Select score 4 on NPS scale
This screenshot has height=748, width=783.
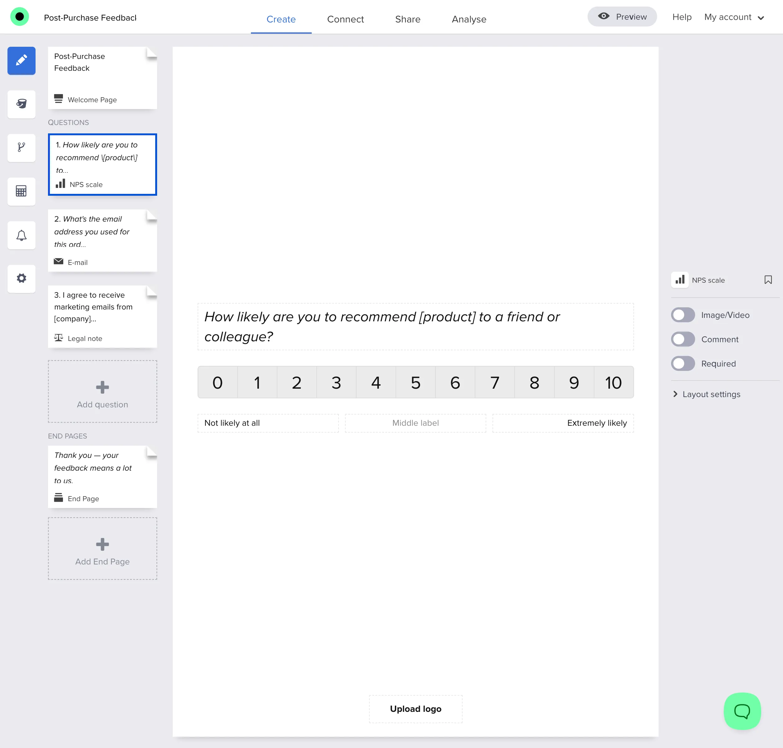(x=376, y=382)
